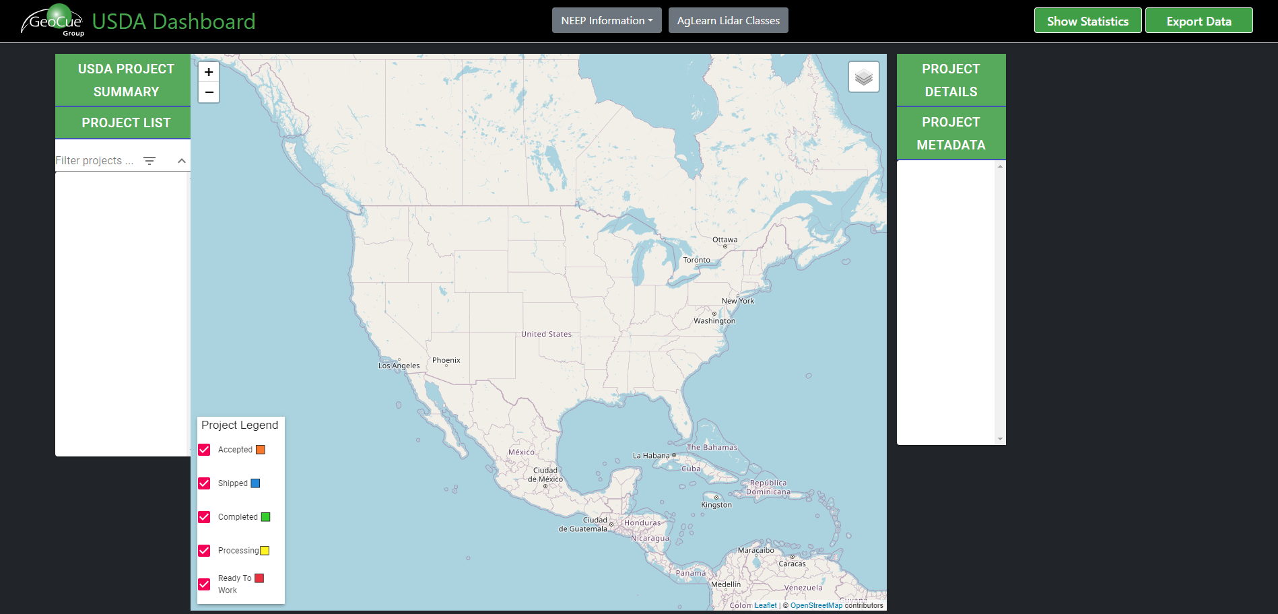Viewport: 1278px width, 614px height.
Task: Click the blue Shipped legend swatch
Action: pyautogui.click(x=255, y=483)
